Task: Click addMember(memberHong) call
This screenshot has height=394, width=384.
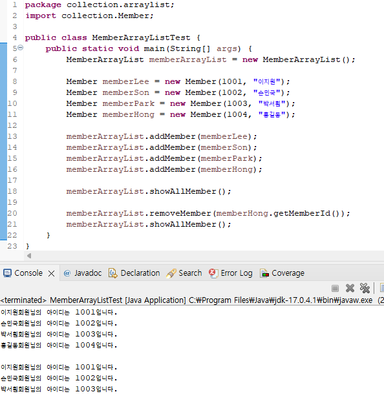Action: pyautogui.click(x=203, y=170)
